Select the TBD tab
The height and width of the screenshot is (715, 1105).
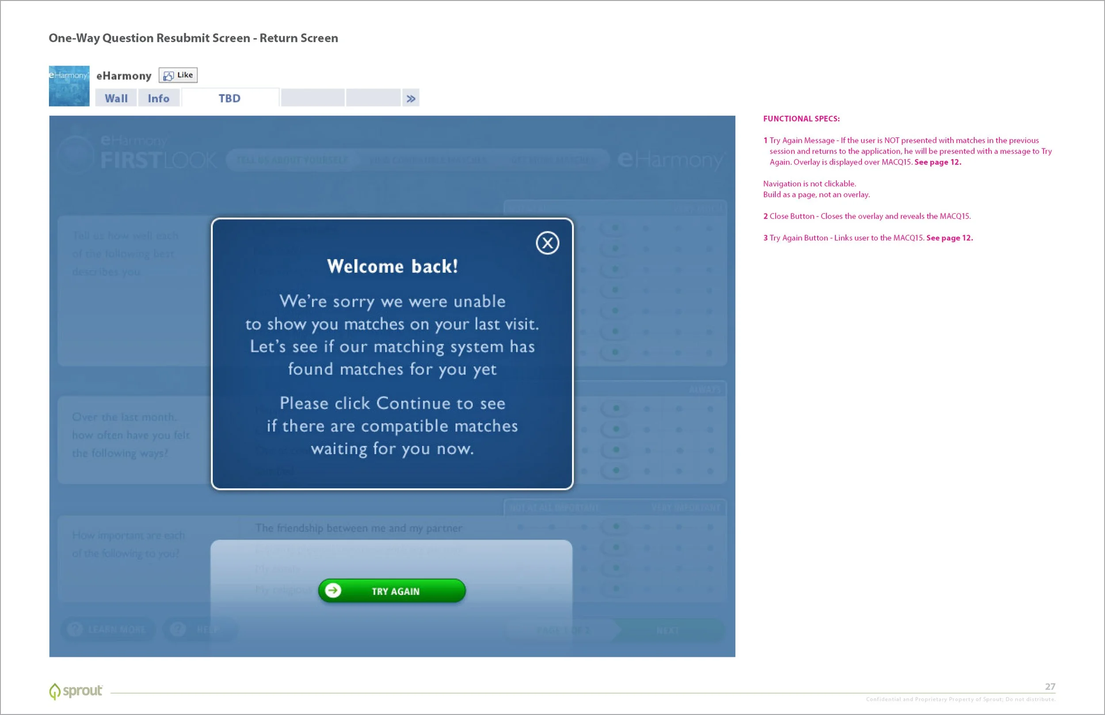pyautogui.click(x=230, y=99)
